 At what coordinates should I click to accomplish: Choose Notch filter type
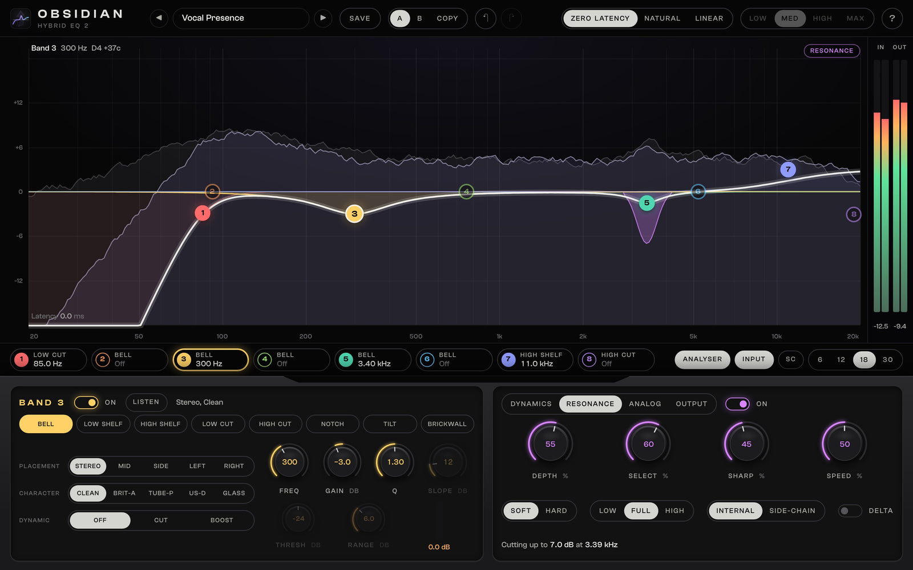click(333, 424)
